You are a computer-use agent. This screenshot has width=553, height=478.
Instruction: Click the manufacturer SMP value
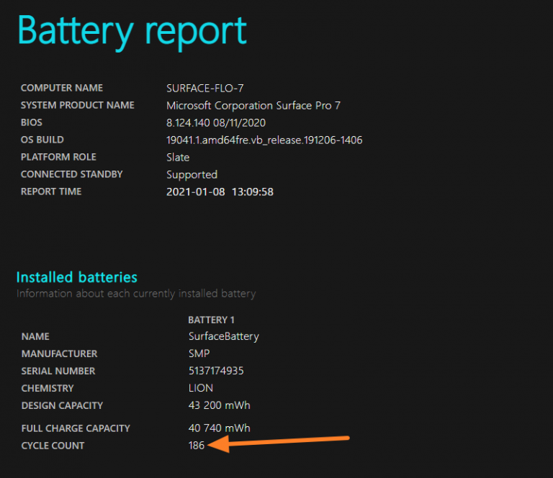[x=199, y=353]
